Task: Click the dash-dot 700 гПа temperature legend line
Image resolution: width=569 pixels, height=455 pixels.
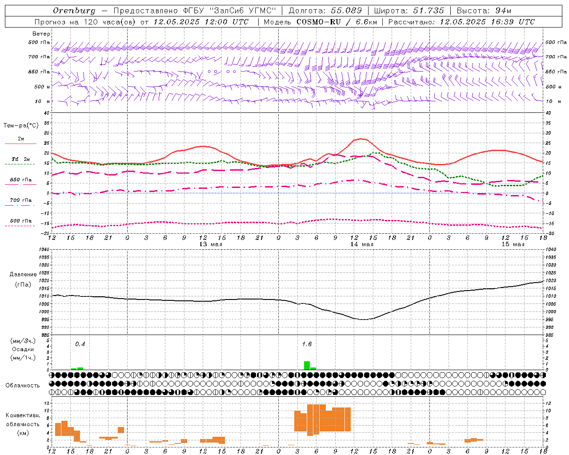Action: pos(20,206)
